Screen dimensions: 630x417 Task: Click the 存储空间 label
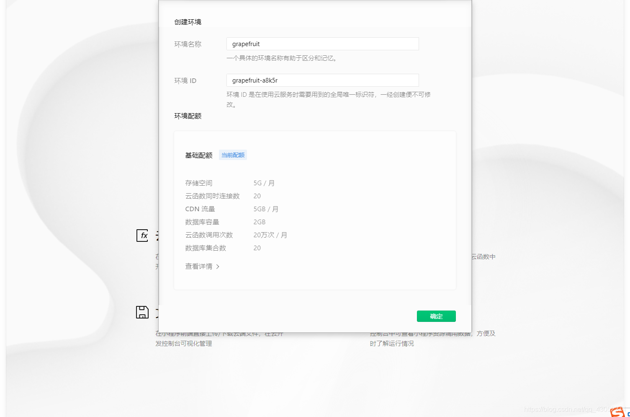click(199, 183)
